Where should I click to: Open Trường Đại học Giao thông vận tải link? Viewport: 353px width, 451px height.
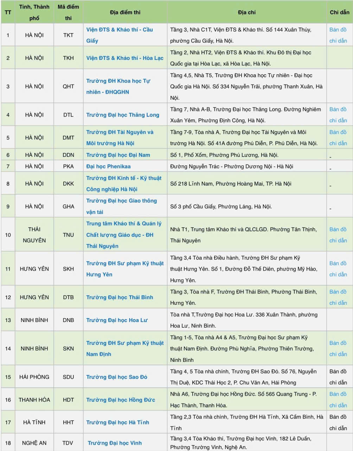point(122,206)
